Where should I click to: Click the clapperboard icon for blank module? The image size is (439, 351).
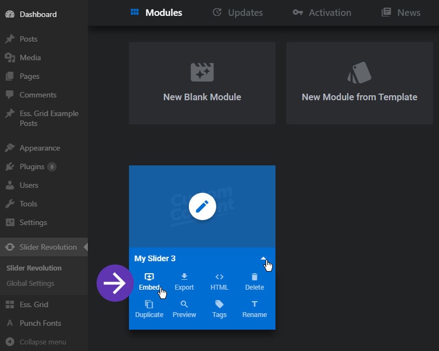point(202,72)
